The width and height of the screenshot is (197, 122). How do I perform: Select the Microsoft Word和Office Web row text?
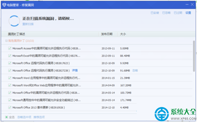[x=47, y=85]
